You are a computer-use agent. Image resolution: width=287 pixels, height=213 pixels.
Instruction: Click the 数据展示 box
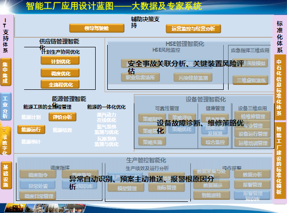coord(212,185)
